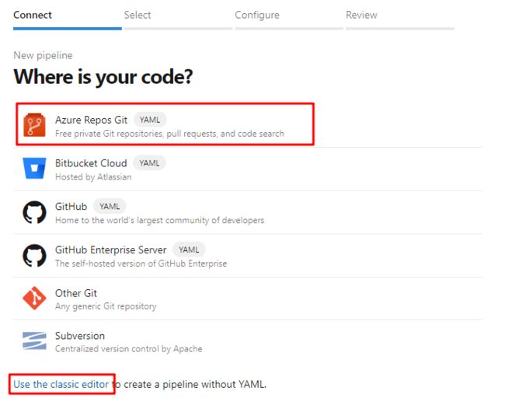Viewport: 505px width, 398px height.
Task: Pick the Subversion option
Action: [x=248, y=341]
